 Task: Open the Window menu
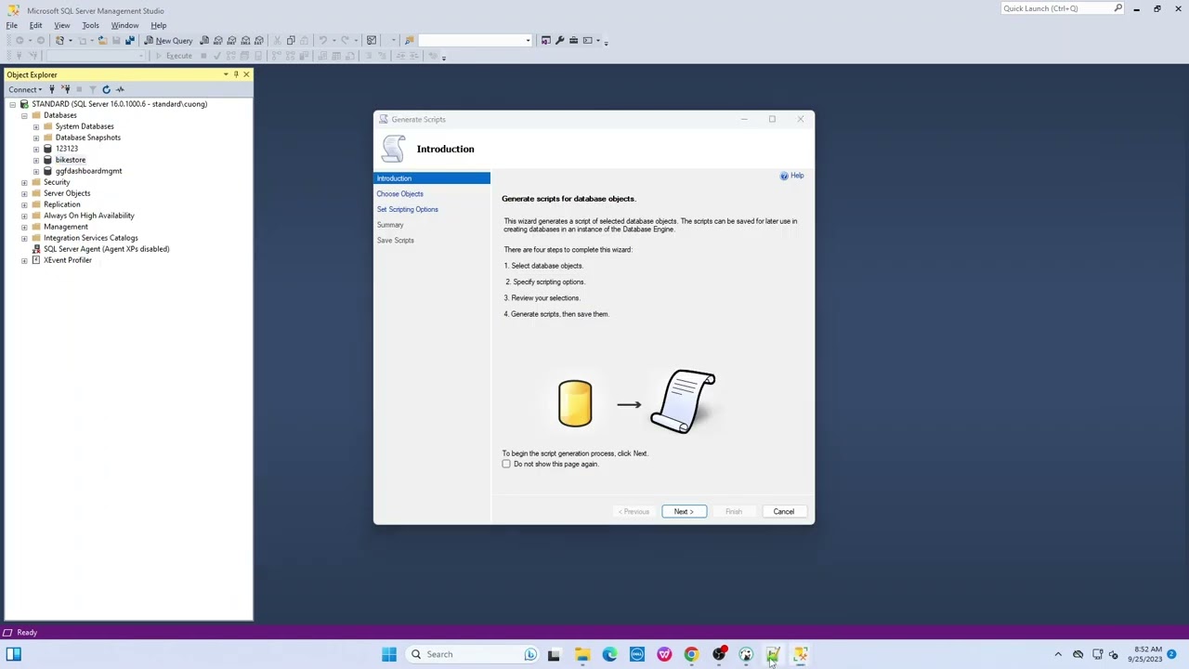124,25
